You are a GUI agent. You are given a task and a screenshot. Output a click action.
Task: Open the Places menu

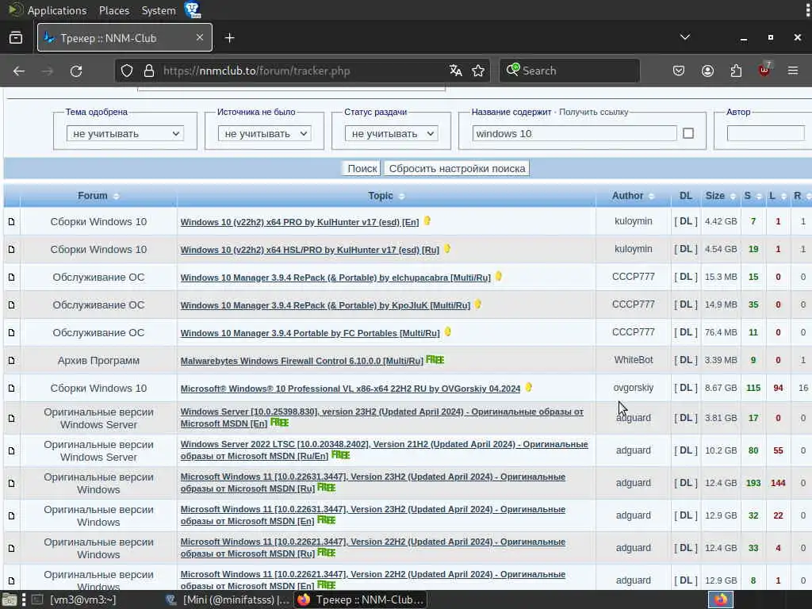(114, 10)
